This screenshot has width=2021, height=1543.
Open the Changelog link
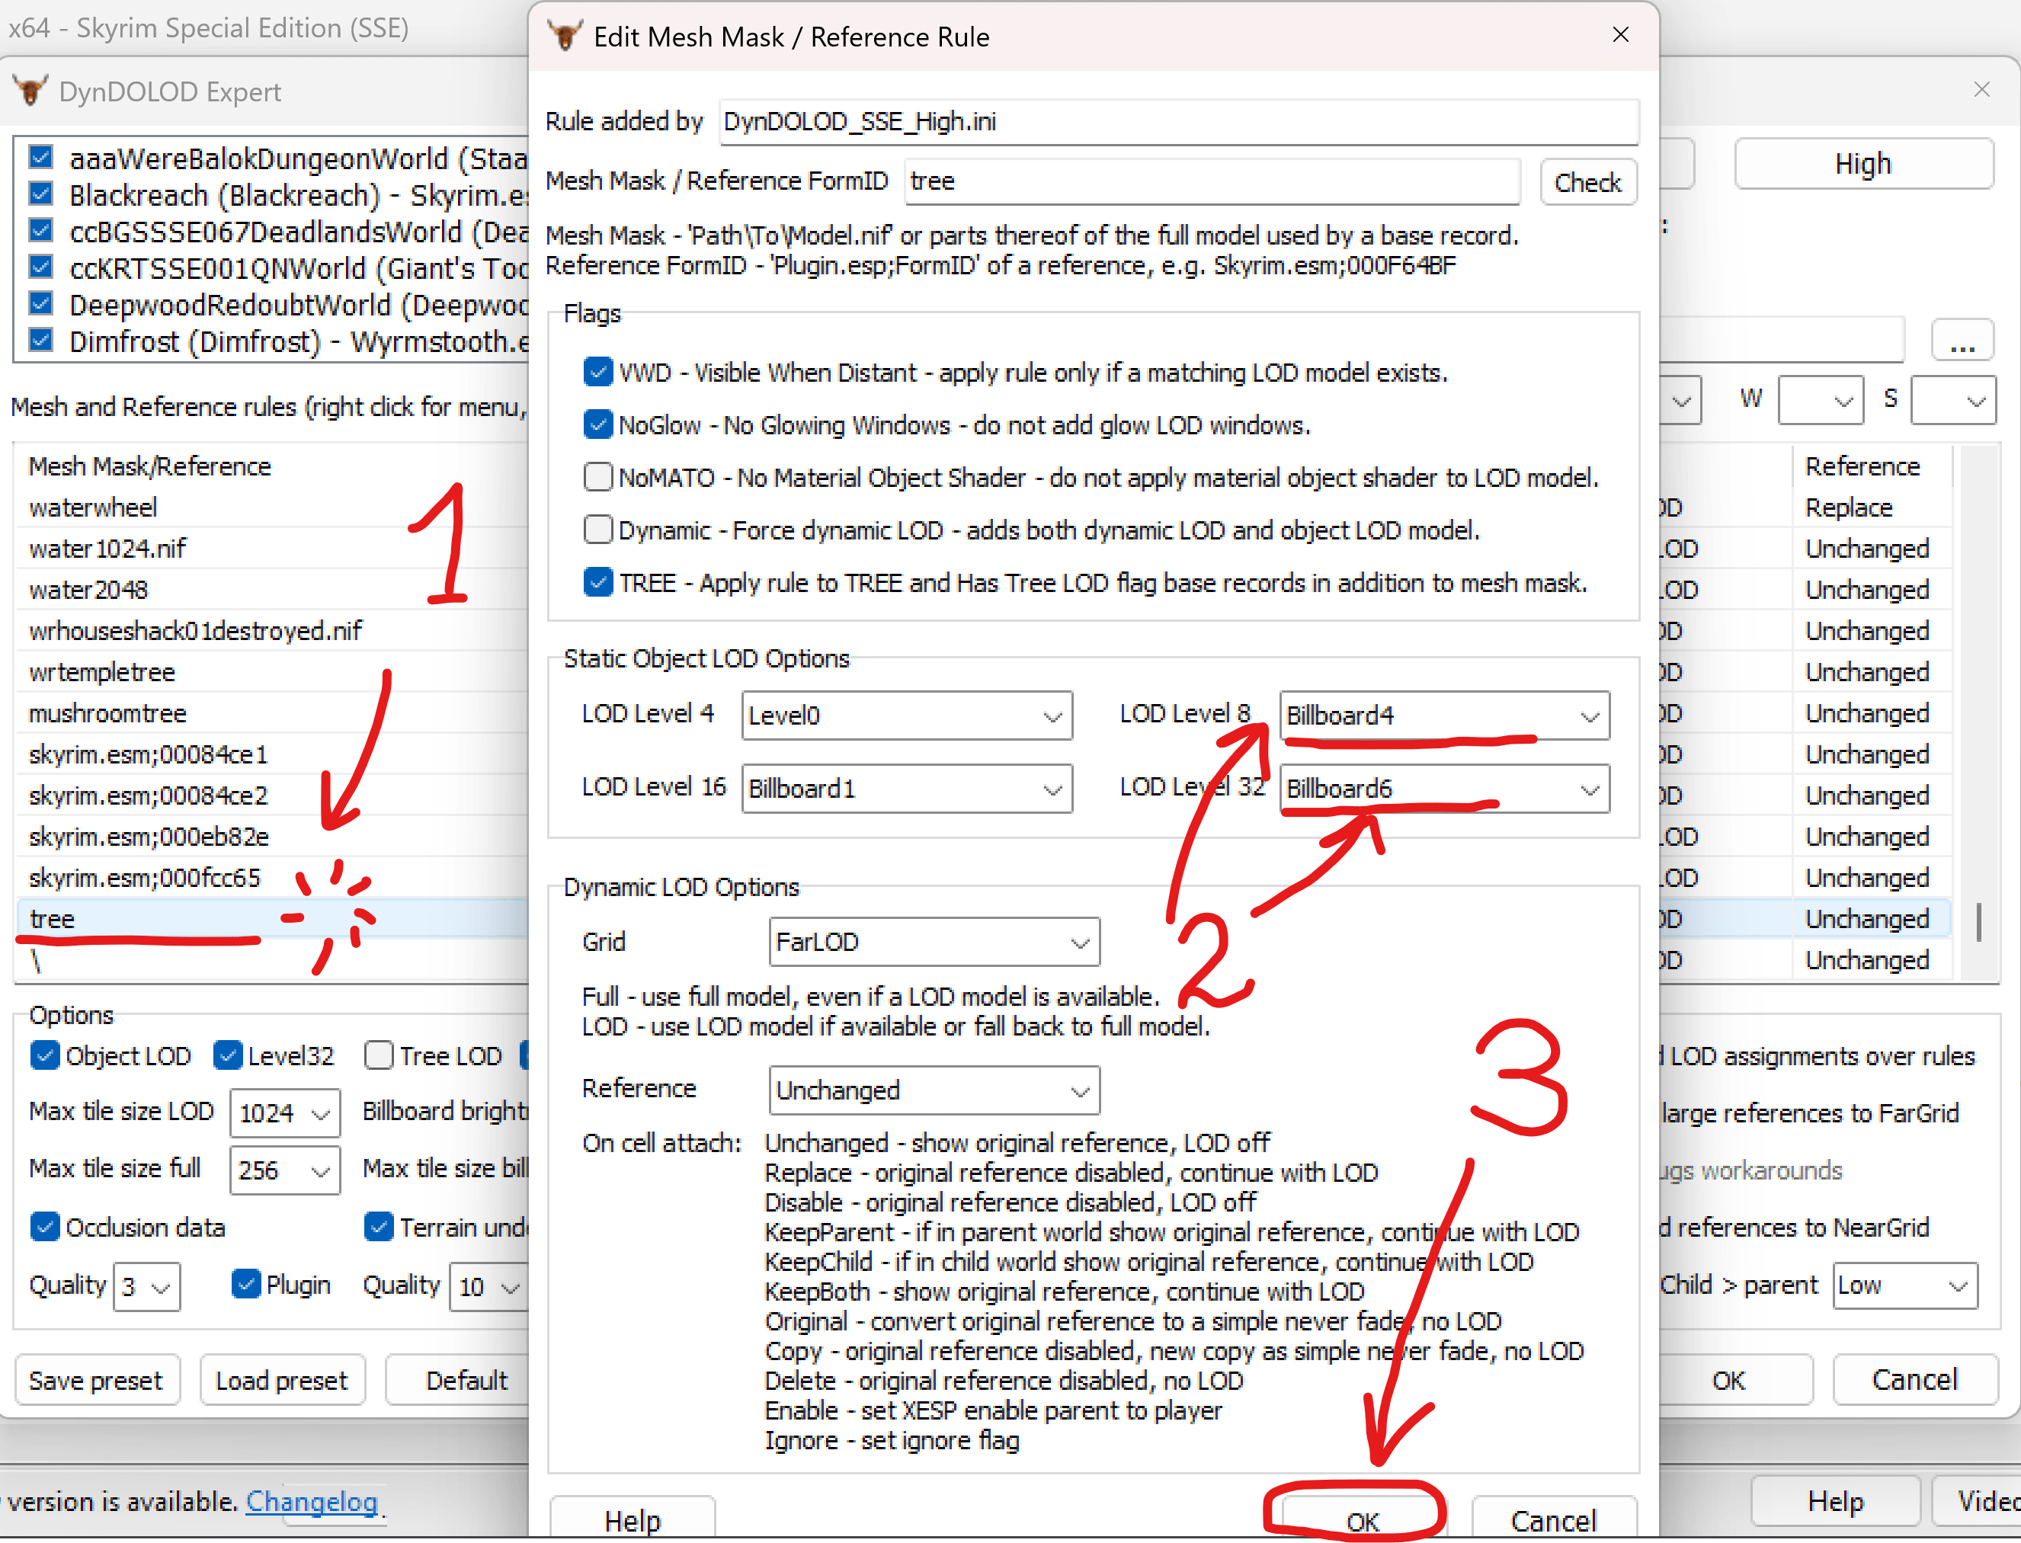click(312, 1501)
